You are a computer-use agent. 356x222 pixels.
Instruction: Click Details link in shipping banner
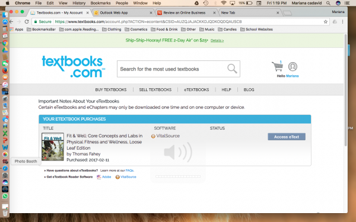coord(217,40)
